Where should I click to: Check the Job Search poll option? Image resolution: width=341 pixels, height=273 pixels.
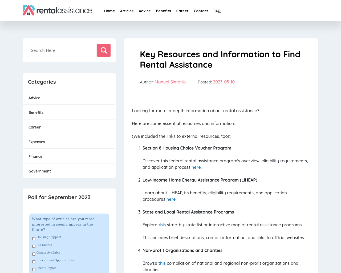click(34, 246)
